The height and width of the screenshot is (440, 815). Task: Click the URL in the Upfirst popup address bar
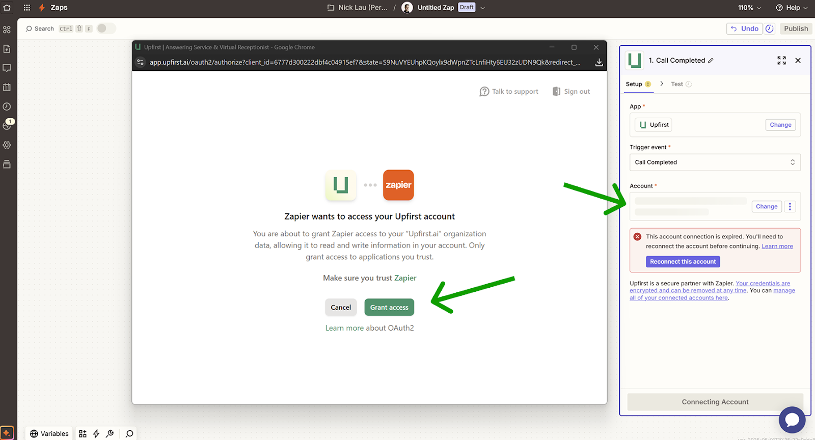365,62
